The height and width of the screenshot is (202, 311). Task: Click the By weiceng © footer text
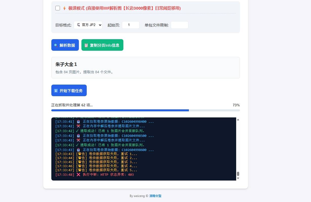pos(139,196)
